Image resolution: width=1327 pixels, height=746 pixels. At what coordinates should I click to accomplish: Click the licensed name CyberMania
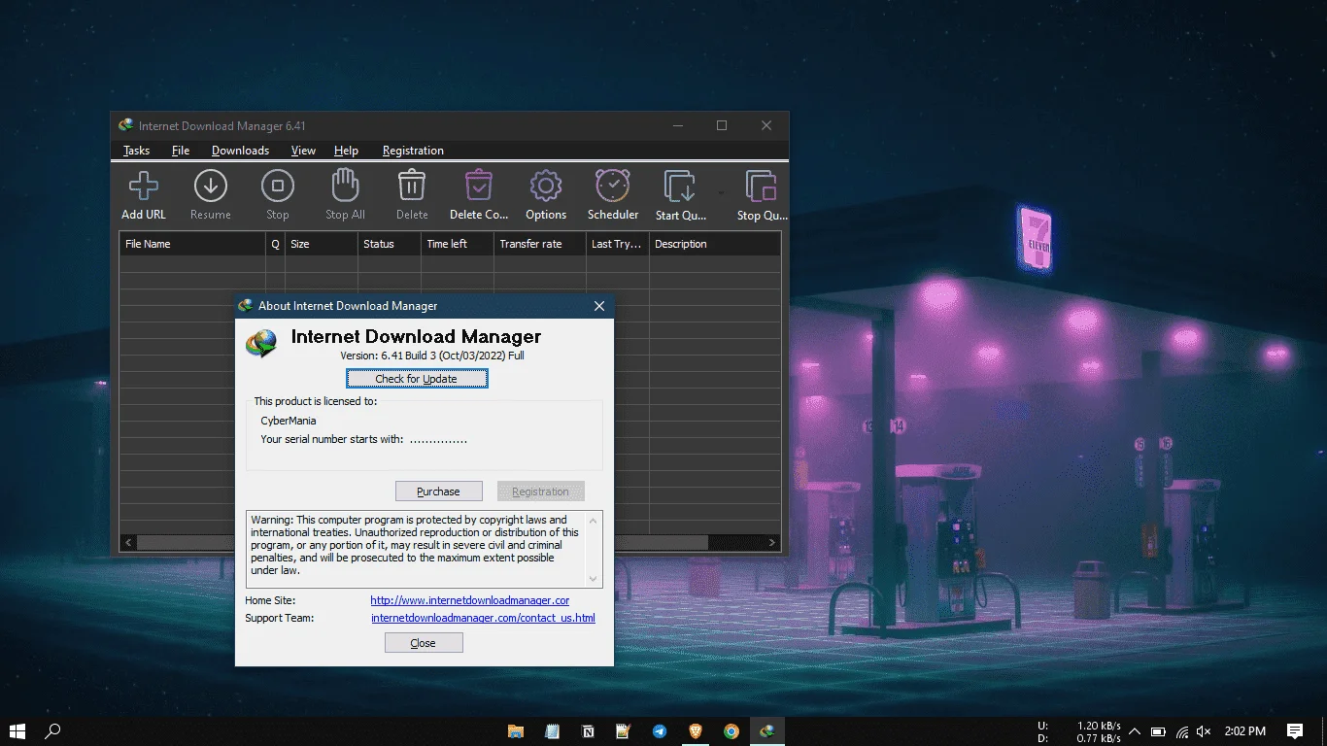pyautogui.click(x=289, y=421)
